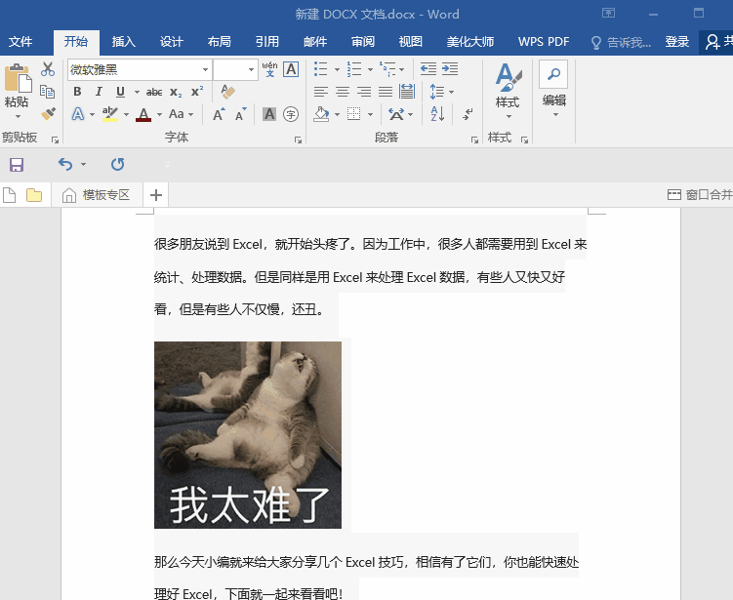Expand the font size dropdown

click(251, 70)
